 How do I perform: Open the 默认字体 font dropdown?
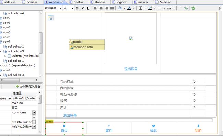click(x=61, y=8)
